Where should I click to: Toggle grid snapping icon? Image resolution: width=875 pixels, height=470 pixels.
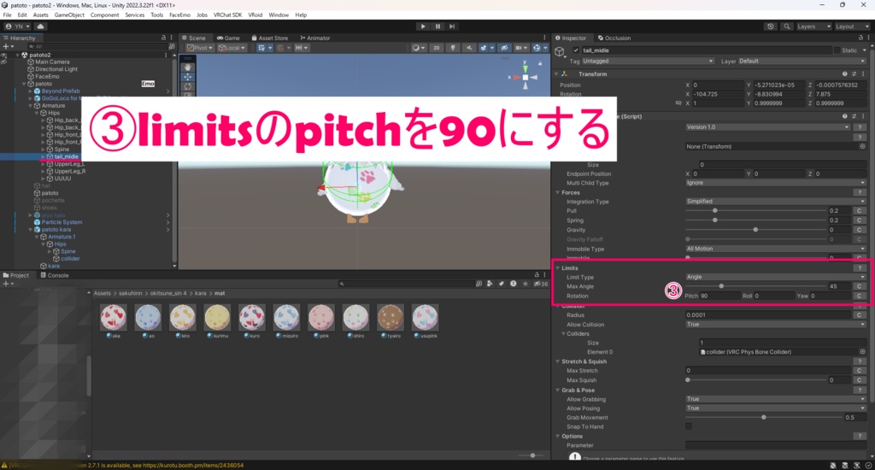click(x=261, y=48)
